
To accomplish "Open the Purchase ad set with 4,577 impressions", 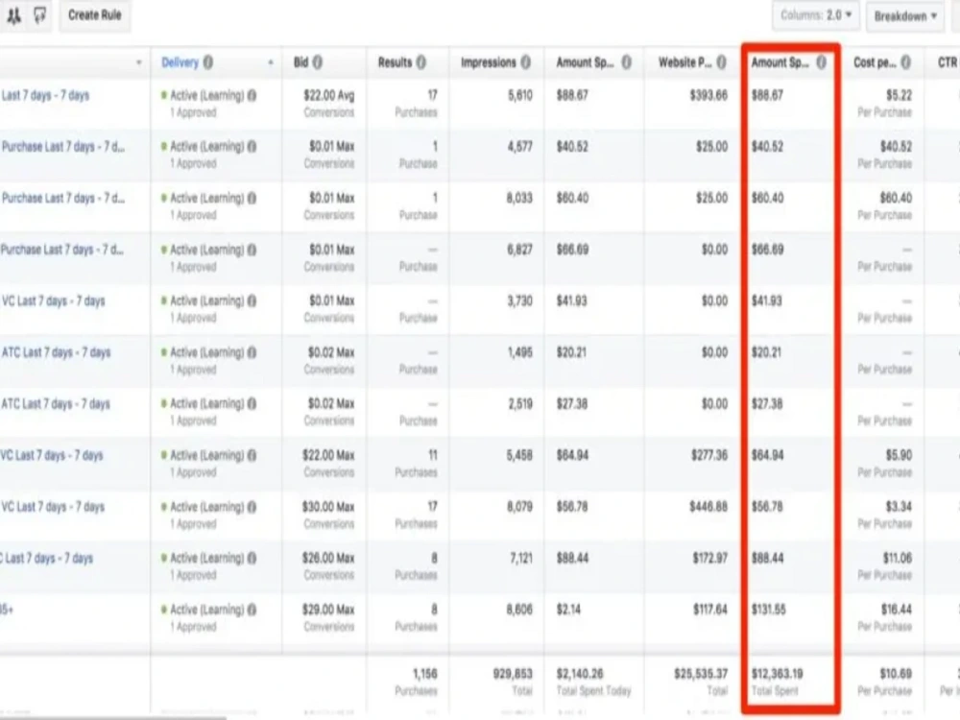I will [x=63, y=147].
